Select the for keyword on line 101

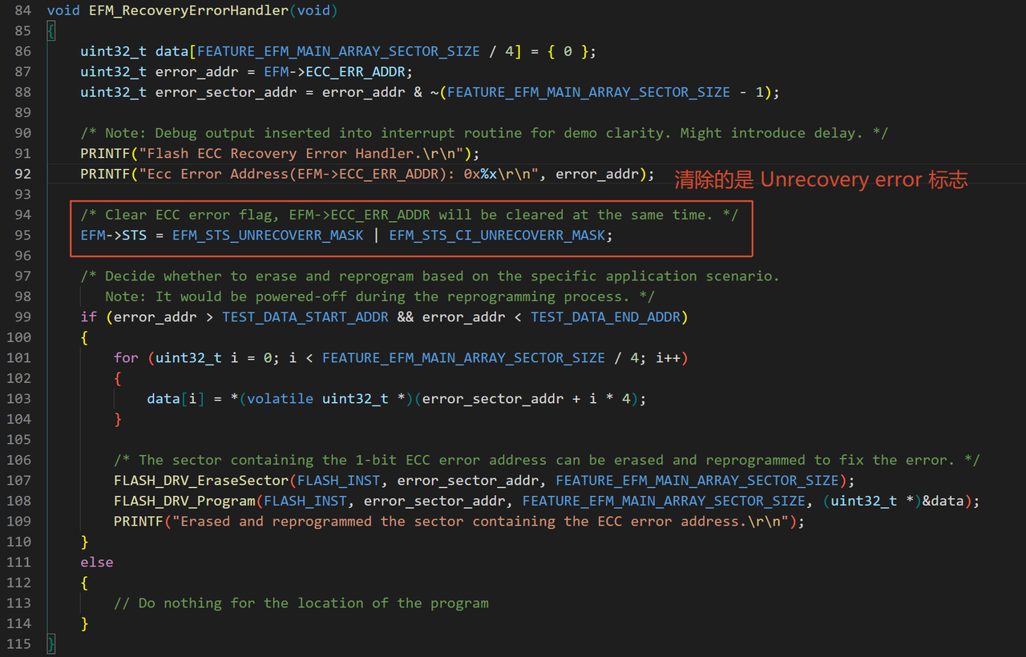click(x=126, y=358)
